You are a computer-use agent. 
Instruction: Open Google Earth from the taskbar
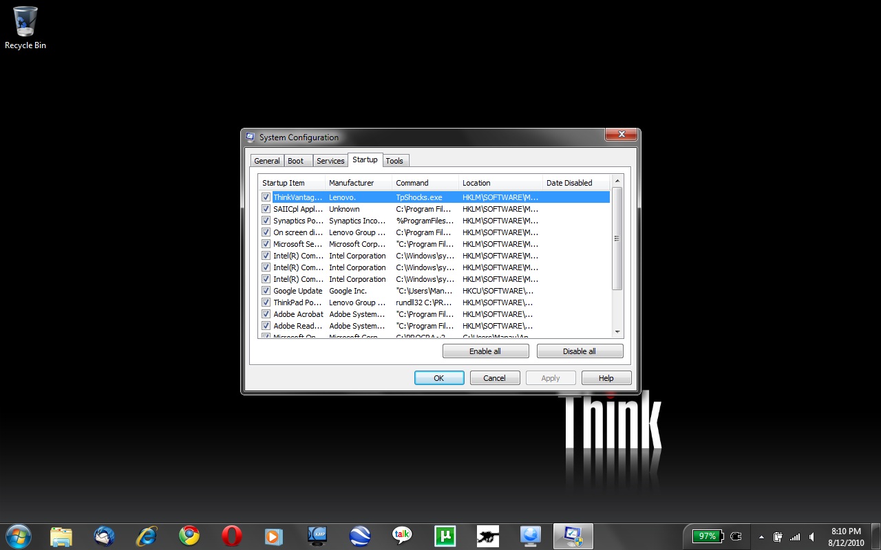pos(360,536)
